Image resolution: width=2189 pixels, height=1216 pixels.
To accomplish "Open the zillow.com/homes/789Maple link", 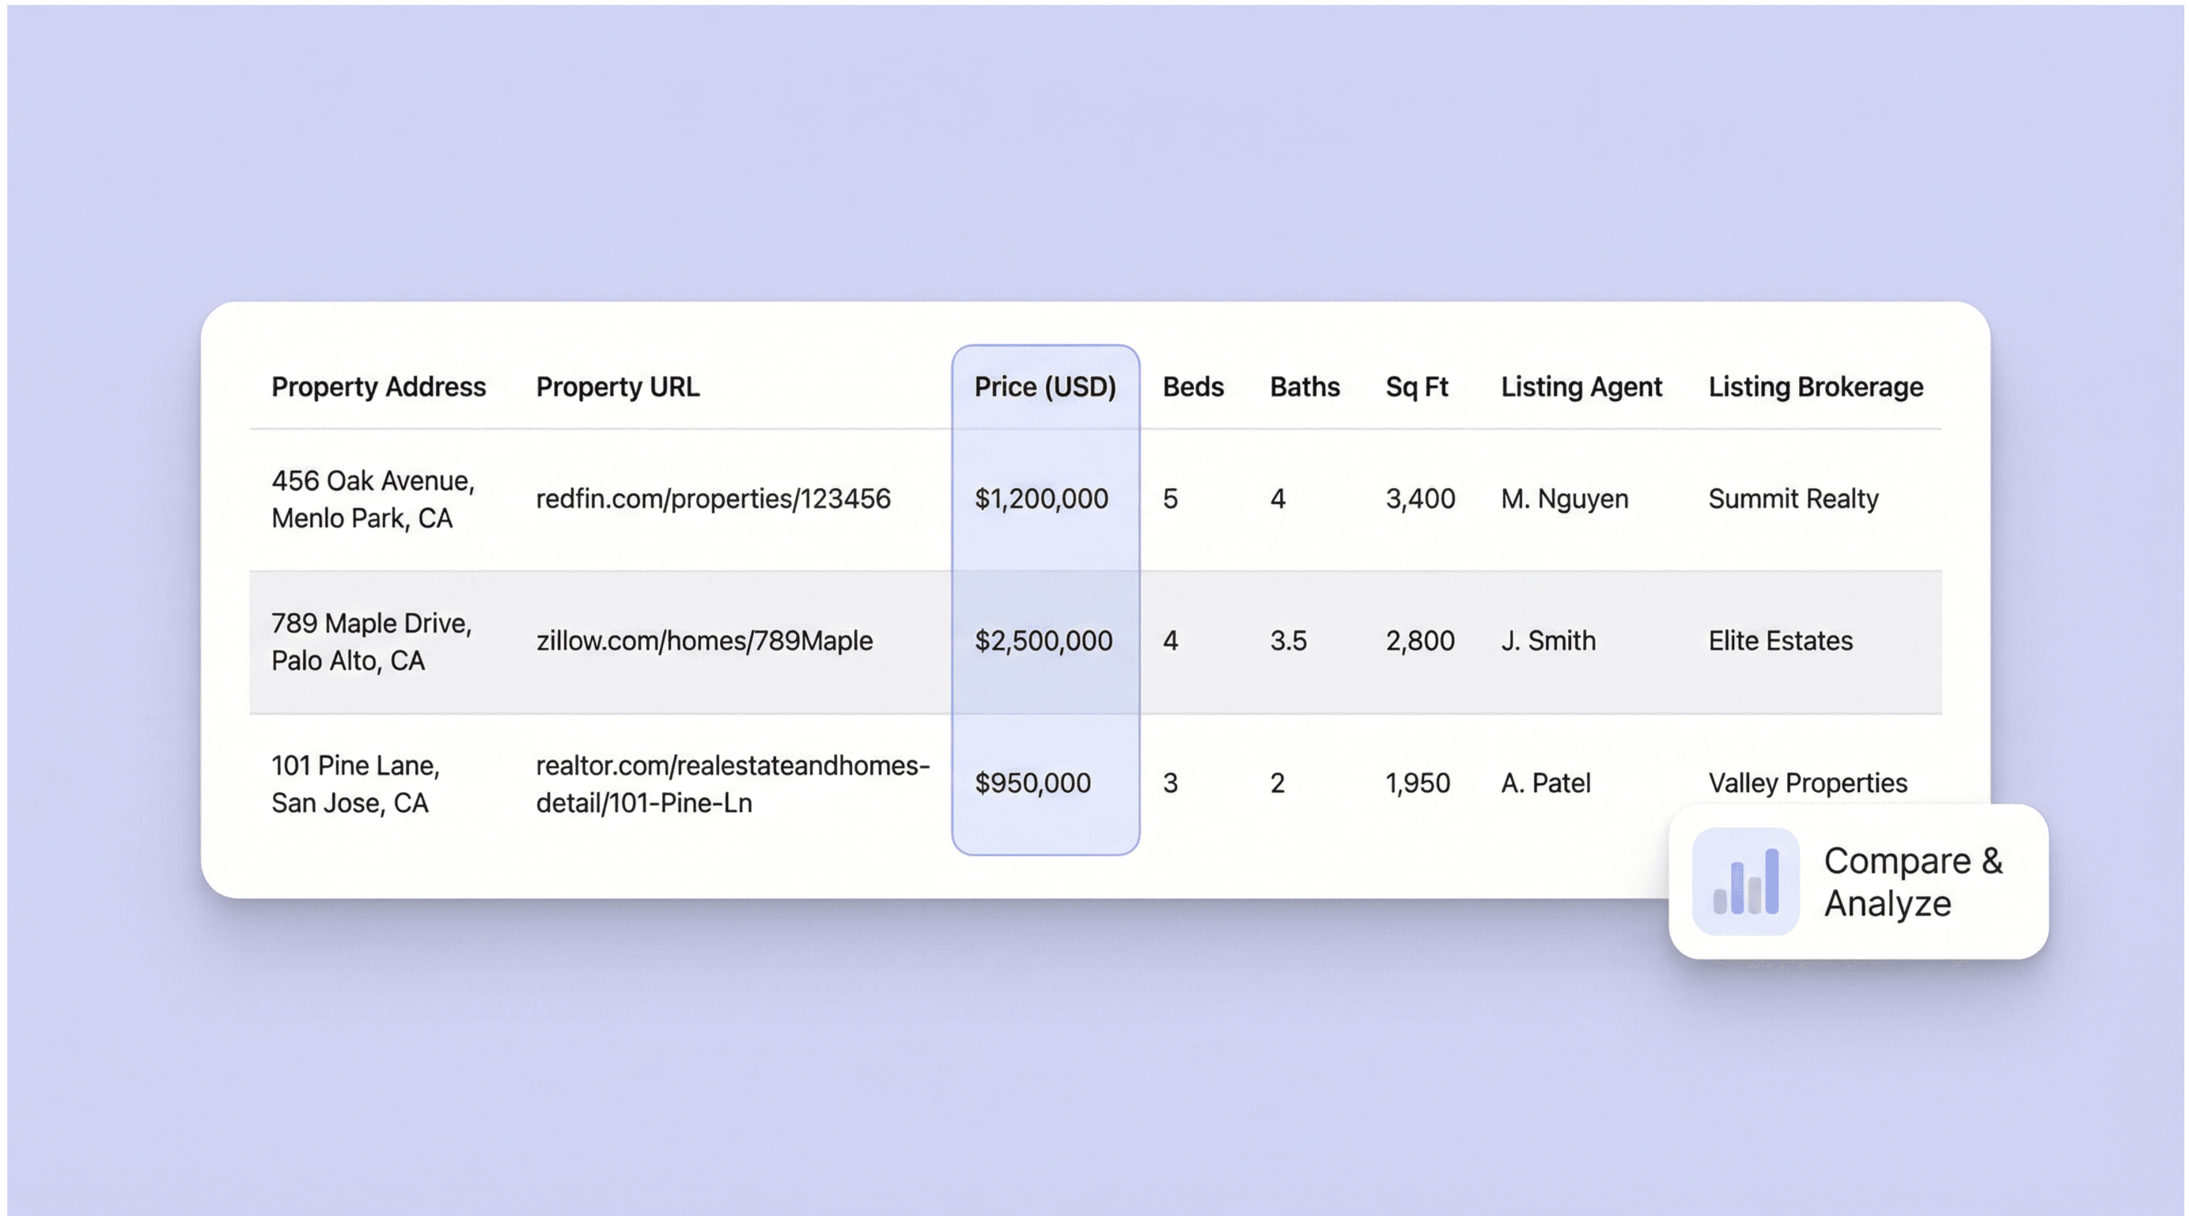I will click(703, 641).
